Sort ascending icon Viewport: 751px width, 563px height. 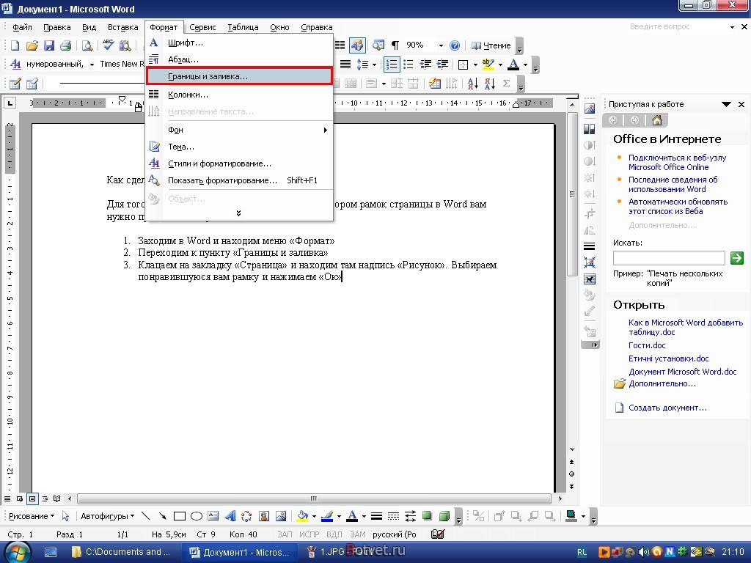(x=473, y=84)
